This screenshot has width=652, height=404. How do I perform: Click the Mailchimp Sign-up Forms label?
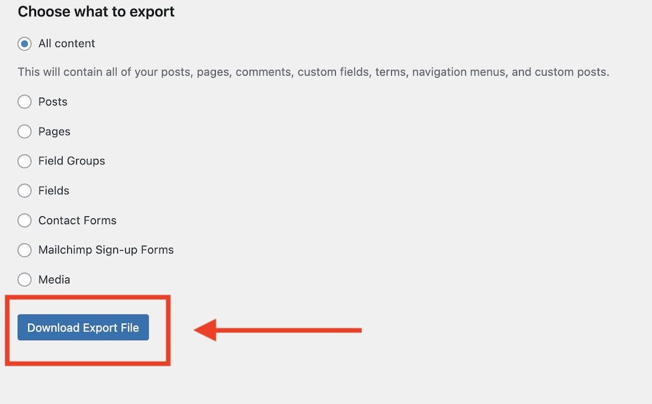pos(106,250)
